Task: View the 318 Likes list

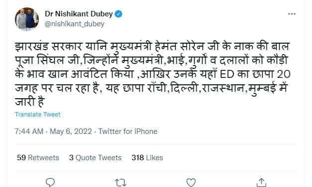Action: pos(147,158)
